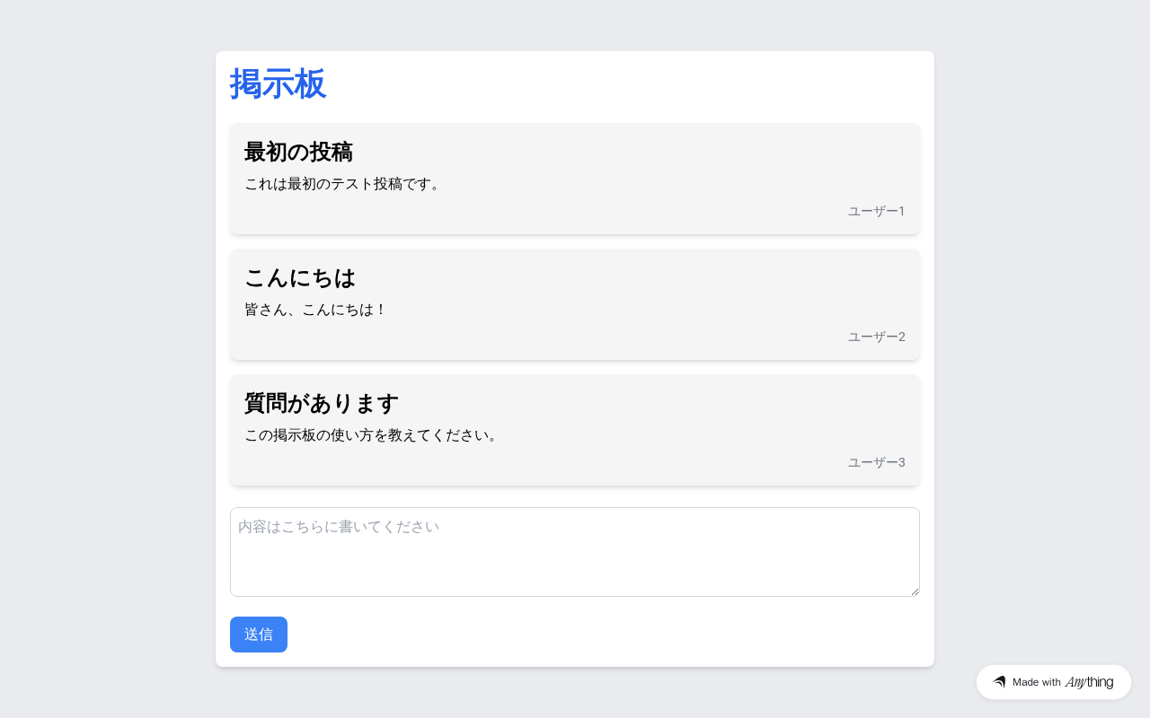Open the Made with Anything link

point(1054,682)
